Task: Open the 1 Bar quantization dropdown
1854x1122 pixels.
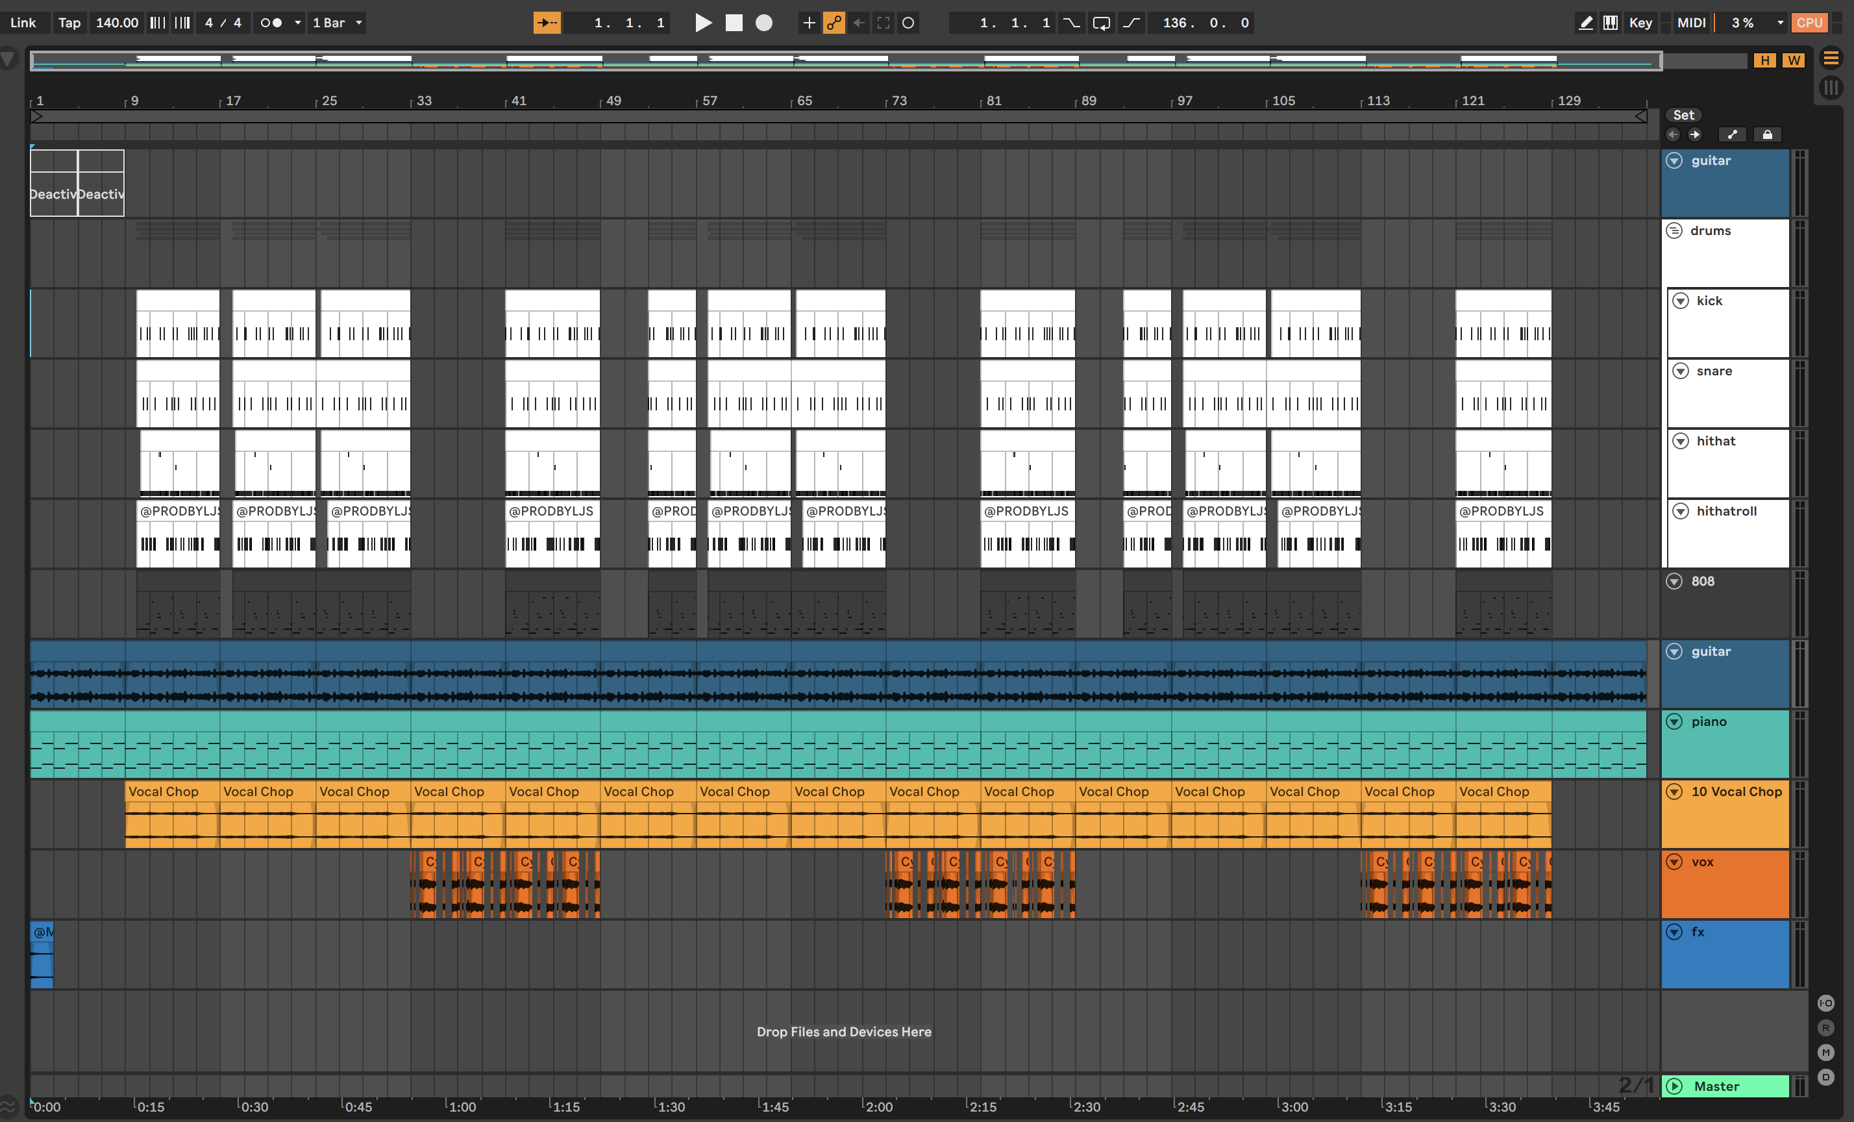Action: tap(337, 23)
